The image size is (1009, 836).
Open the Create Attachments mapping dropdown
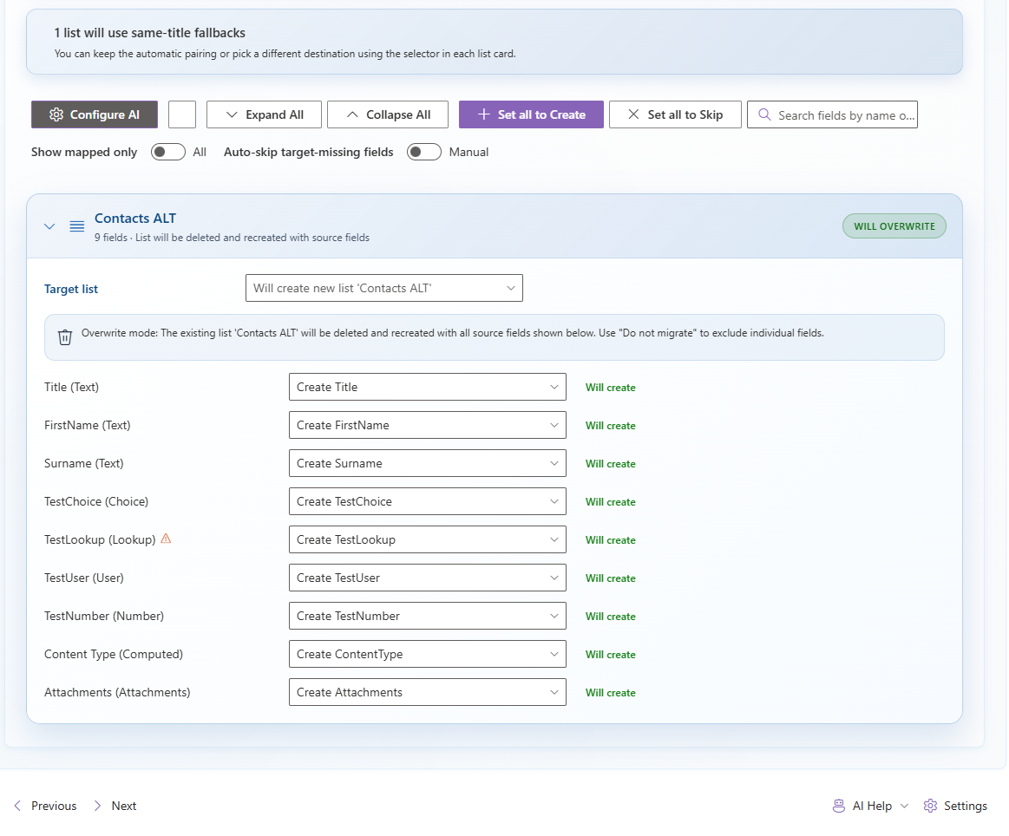pyautogui.click(x=427, y=692)
